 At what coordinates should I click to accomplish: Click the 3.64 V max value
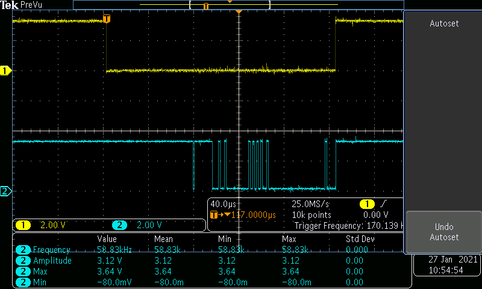pos(110,272)
